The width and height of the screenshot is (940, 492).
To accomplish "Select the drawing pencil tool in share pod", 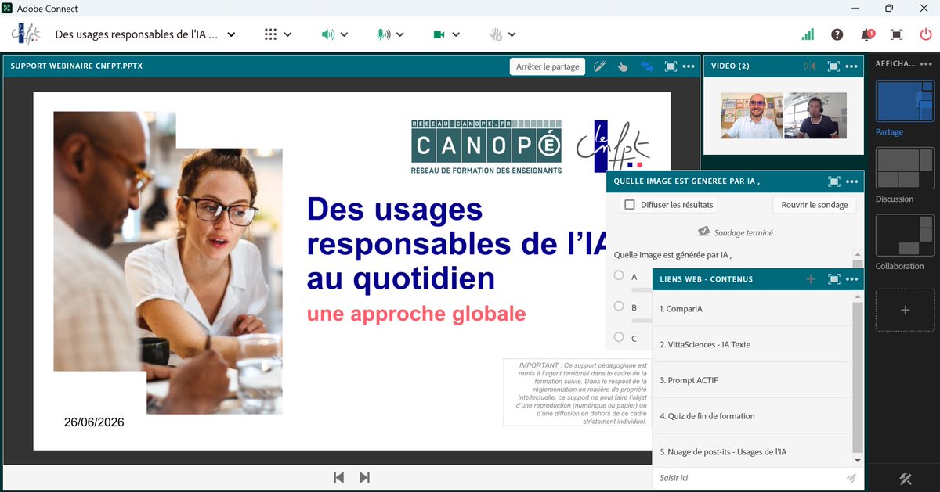I will tap(600, 66).
